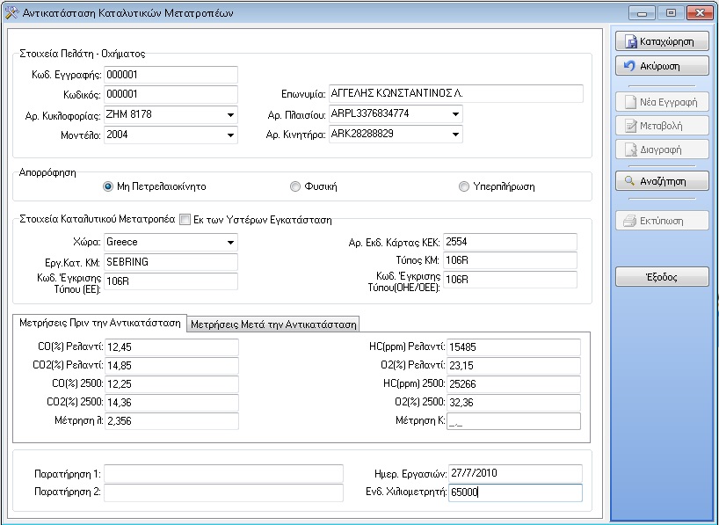The image size is (719, 525).
Task: Select Μη Πετρελαιοκίνητο radio option
Action: point(108,186)
